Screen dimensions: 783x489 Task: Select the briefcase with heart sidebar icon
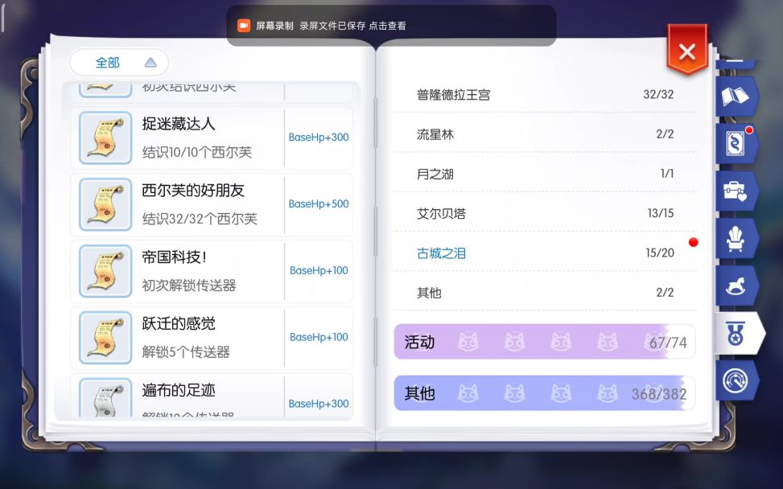tap(735, 191)
